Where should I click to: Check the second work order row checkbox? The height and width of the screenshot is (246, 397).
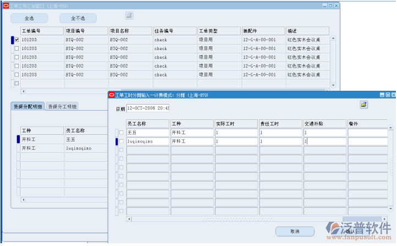(16, 48)
